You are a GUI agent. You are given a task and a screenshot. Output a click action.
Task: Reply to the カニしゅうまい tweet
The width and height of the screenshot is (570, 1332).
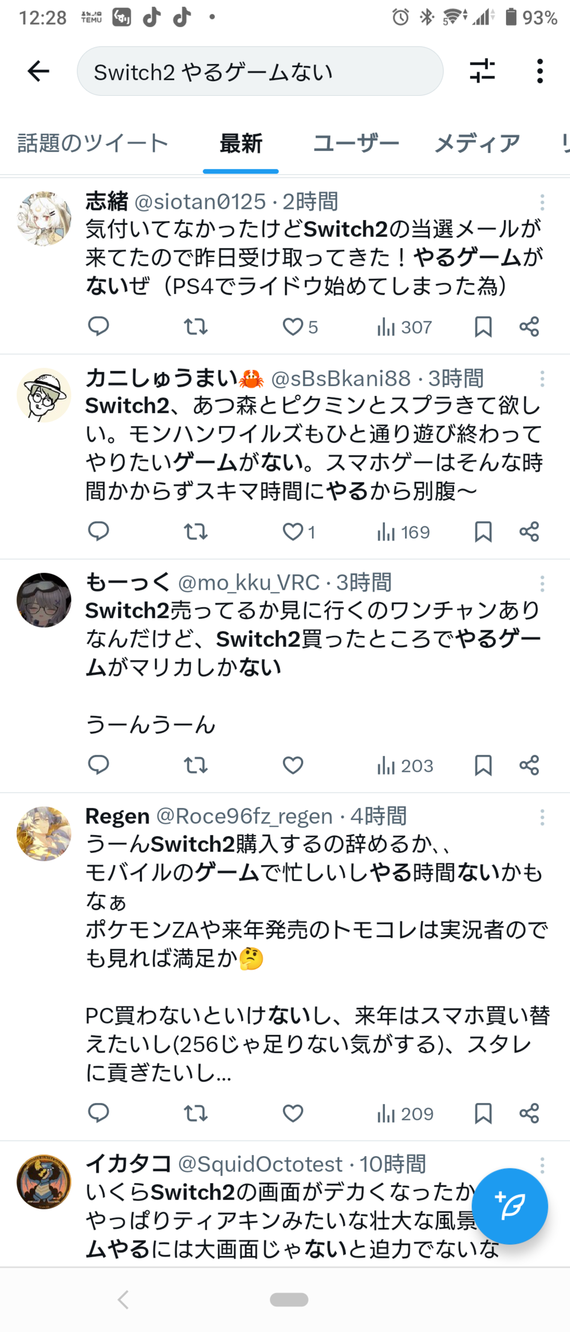(98, 531)
